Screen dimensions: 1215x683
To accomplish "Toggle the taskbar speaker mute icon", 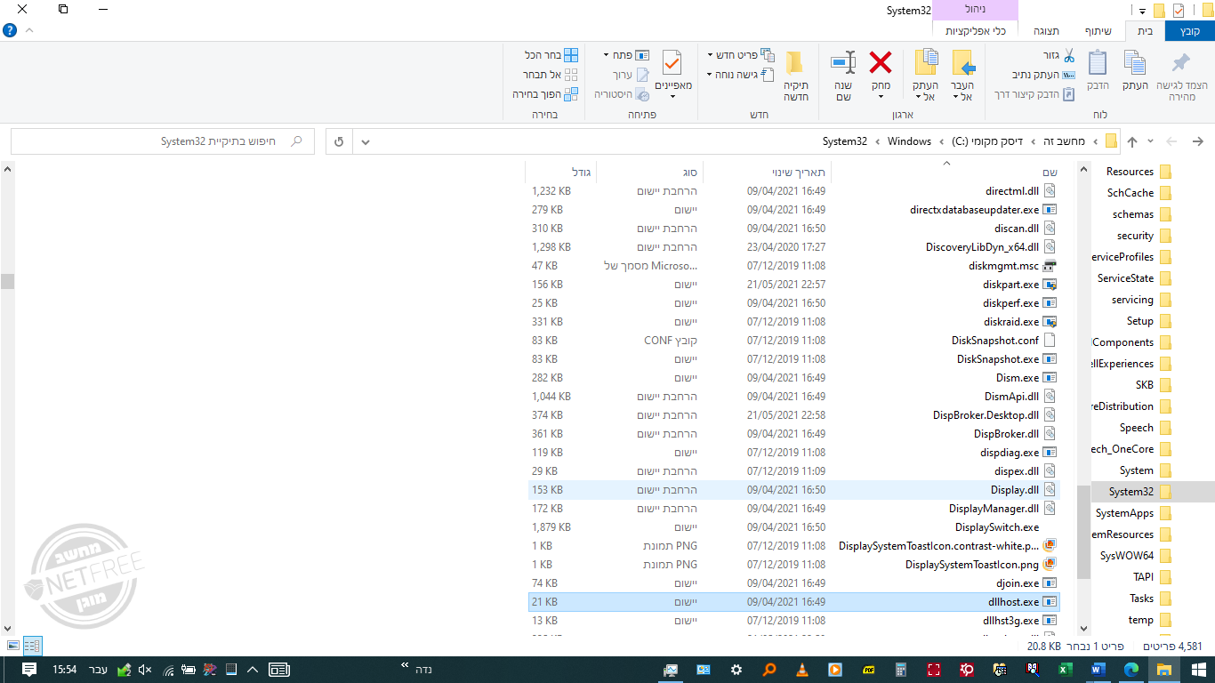I will click(x=146, y=670).
